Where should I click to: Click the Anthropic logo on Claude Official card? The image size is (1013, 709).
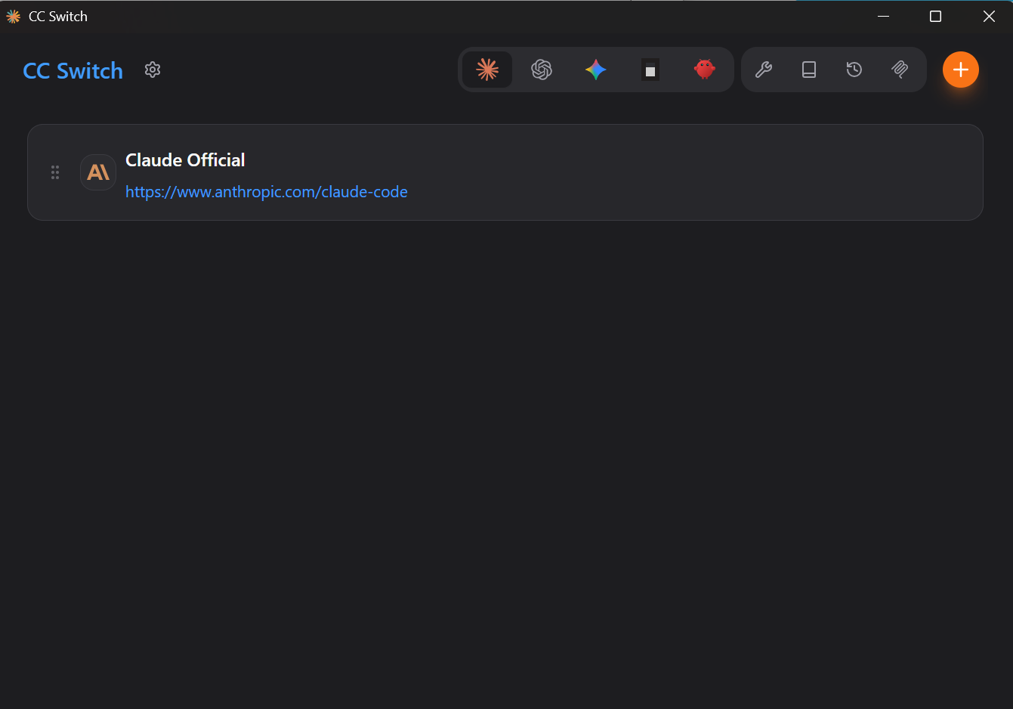98,172
